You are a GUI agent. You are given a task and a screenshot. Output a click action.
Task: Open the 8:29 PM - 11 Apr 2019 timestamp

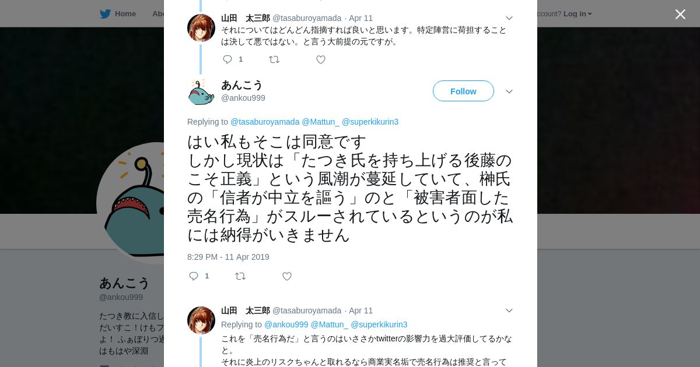click(x=228, y=257)
